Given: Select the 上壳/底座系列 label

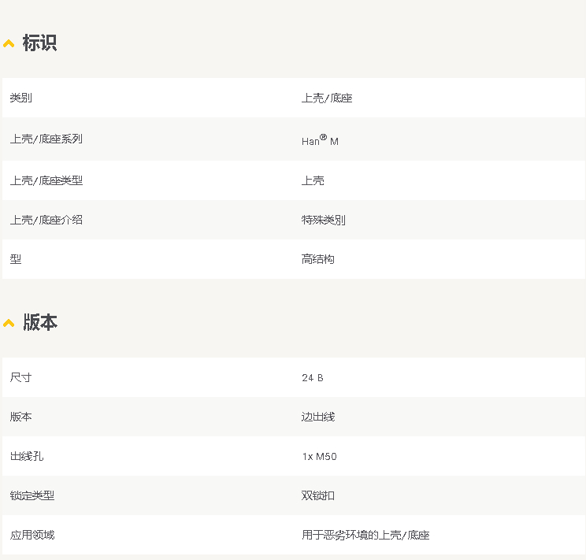Looking at the screenshot, I should click(x=46, y=139).
